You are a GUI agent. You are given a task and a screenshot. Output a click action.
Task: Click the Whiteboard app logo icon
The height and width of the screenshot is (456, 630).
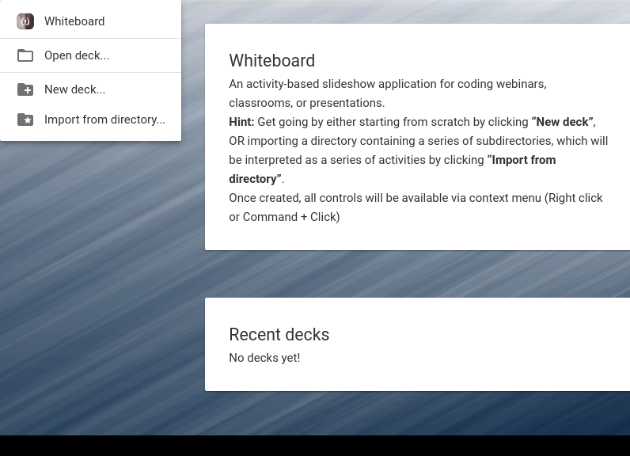click(25, 21)
